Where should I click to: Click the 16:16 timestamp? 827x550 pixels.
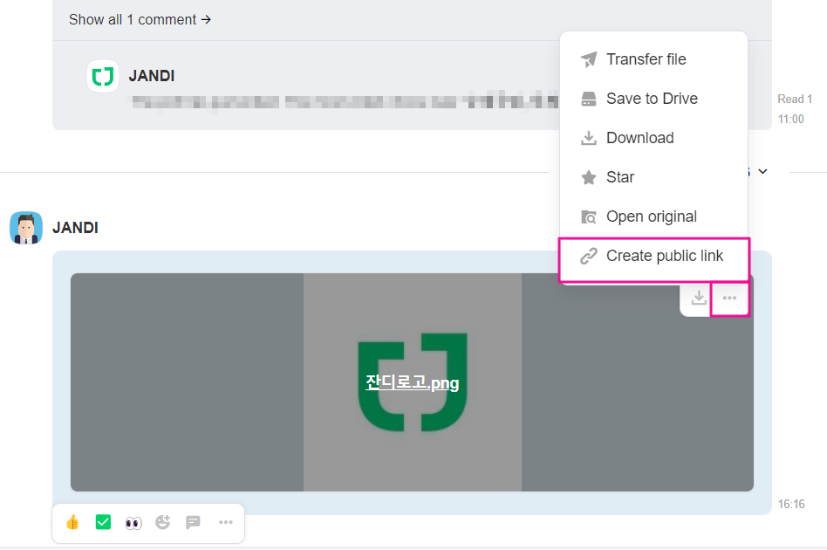coord(791,504)
